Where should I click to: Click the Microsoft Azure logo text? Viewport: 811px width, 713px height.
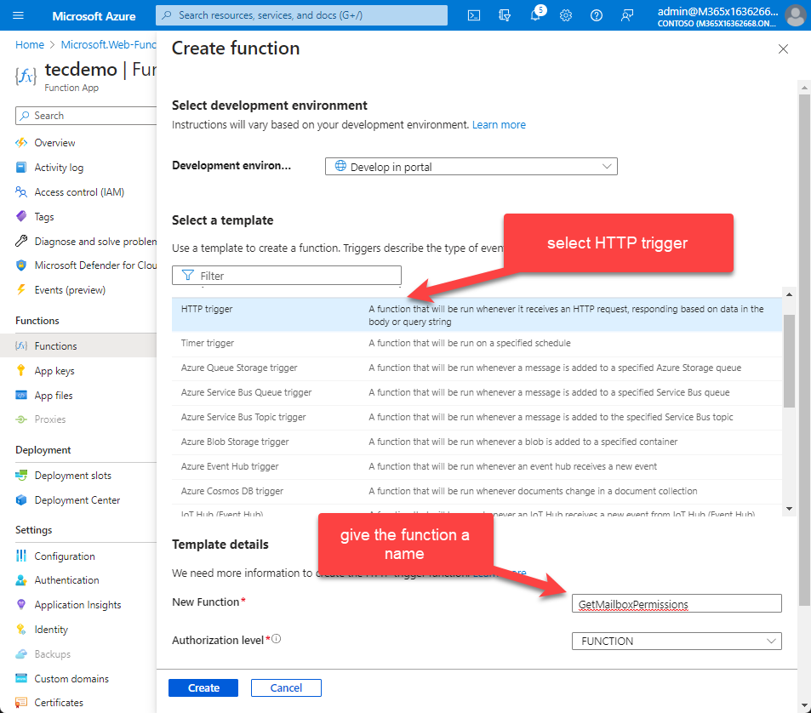(x=94, y=16)
